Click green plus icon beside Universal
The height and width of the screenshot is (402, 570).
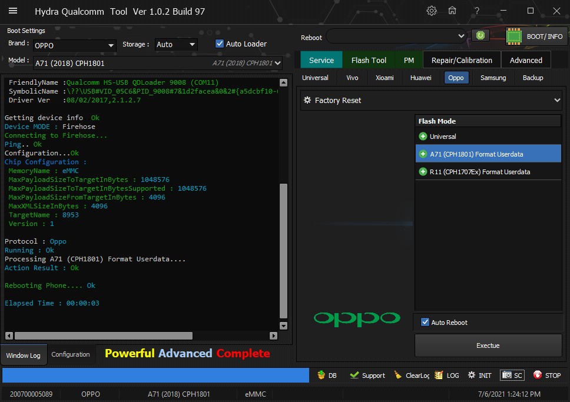(423, 137)
